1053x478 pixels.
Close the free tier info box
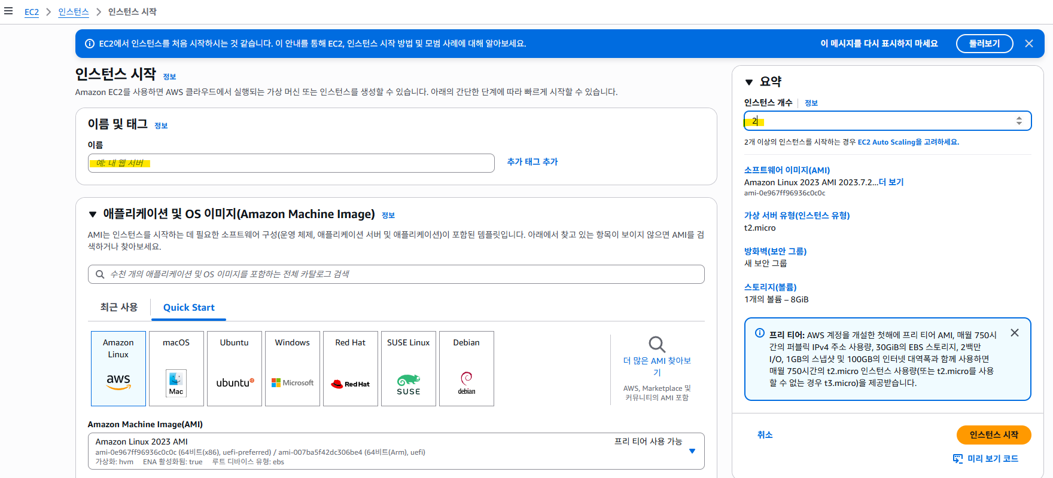pyautogui.click(x=1015, y=333)
